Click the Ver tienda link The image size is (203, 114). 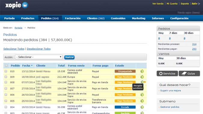point(158,4)
